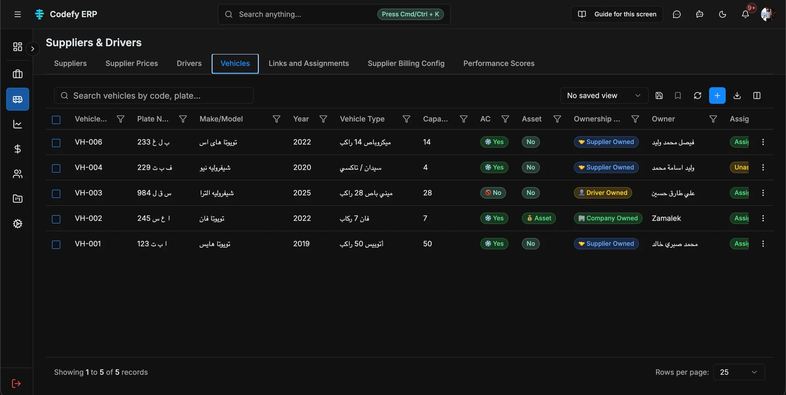This screenshot has height=395, width=786.
Task: Switch to Performance Scores tab
Action: click(x=499, y=64)
